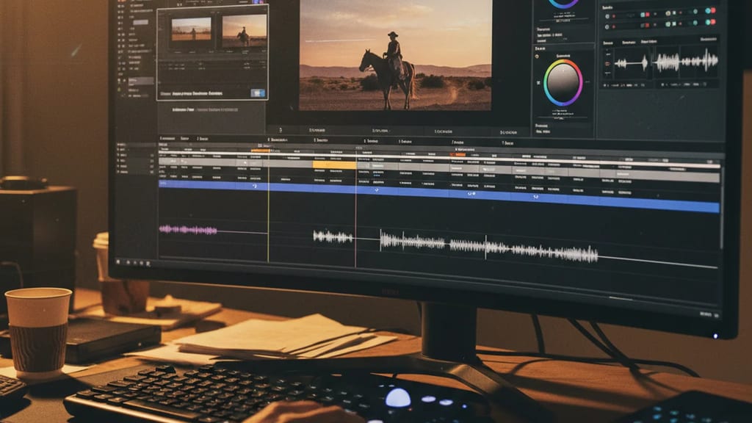752x423 pixels.
Task: Click the gray round icon starting the first mixer row
Action: click(607, 16)
